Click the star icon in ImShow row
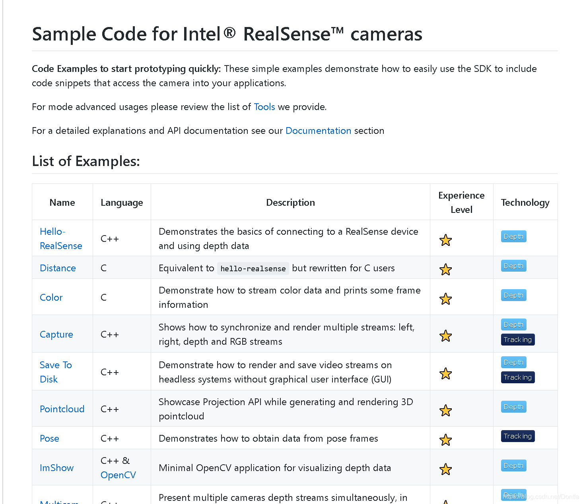 tap(445, 469)
